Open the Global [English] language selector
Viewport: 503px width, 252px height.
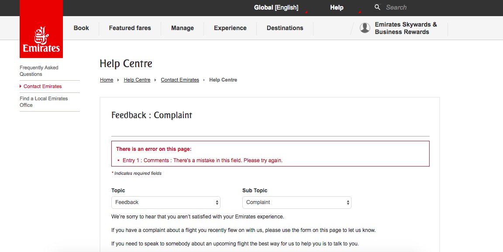pos(276,7)
